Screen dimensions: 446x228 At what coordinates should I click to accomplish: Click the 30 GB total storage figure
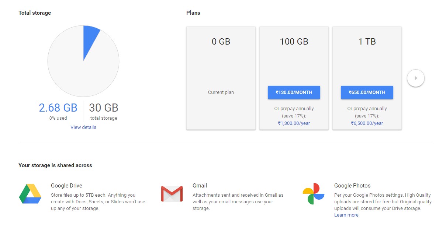point(104,108)
